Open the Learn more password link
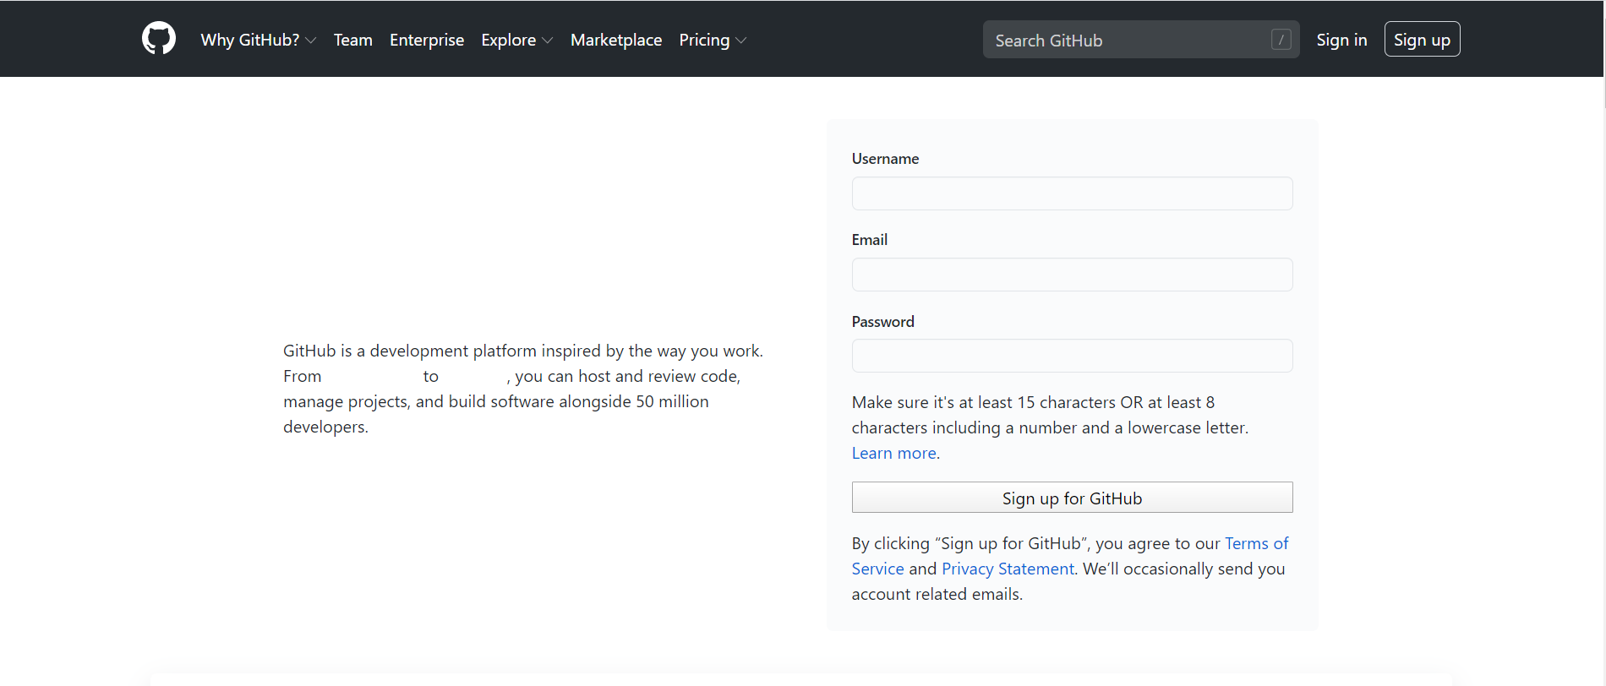 (893, 453)
